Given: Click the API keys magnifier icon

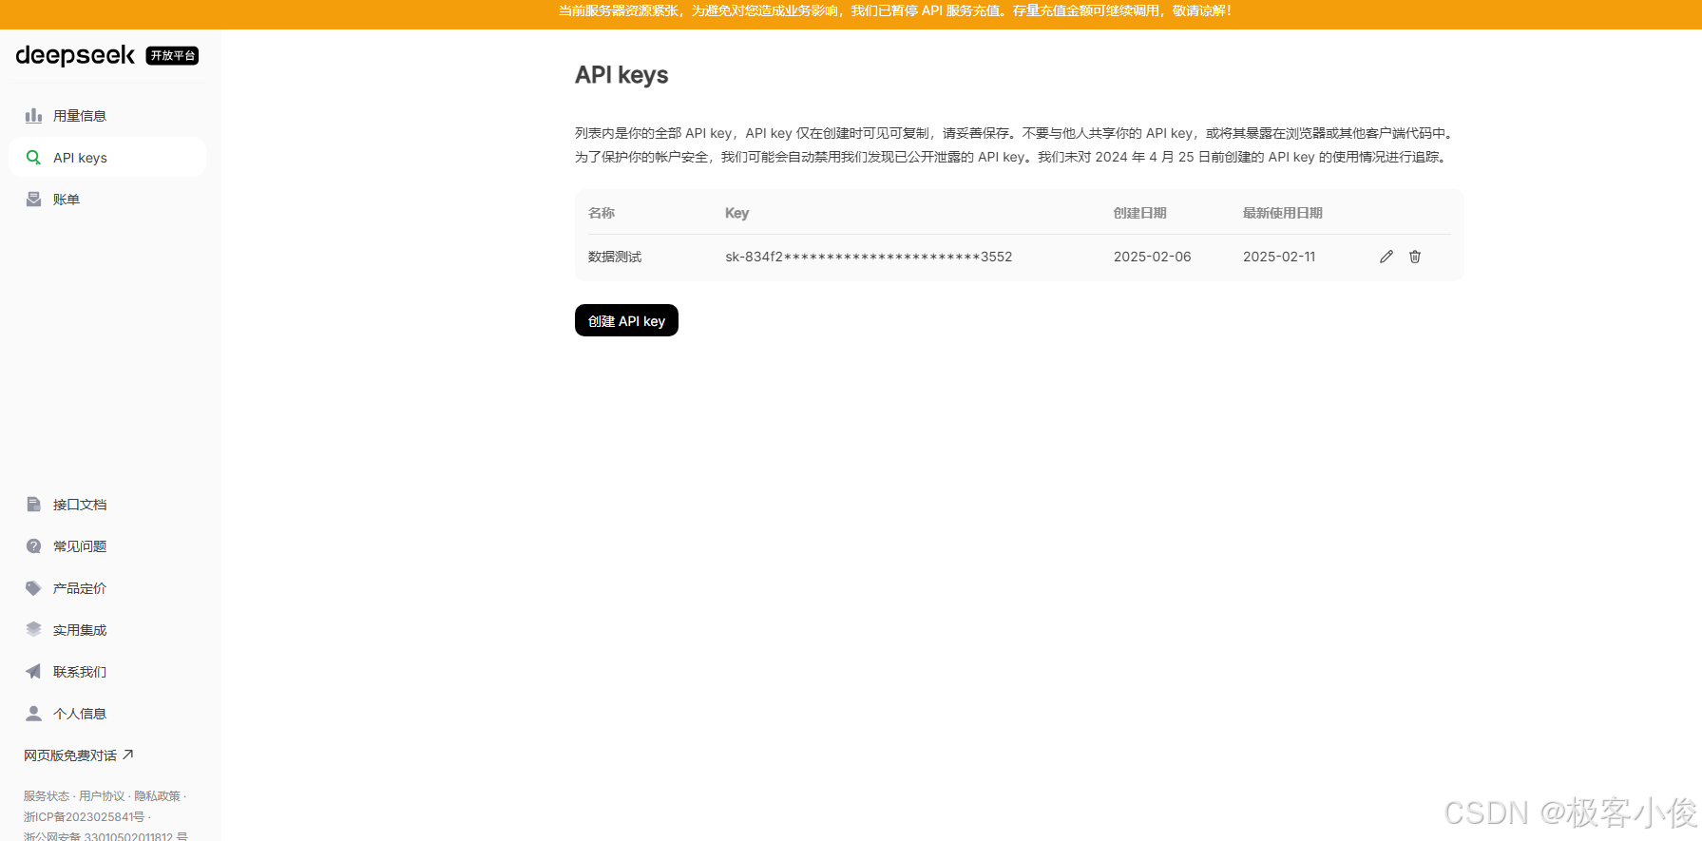Looking at the screenshot, I should tap(33, 158).
